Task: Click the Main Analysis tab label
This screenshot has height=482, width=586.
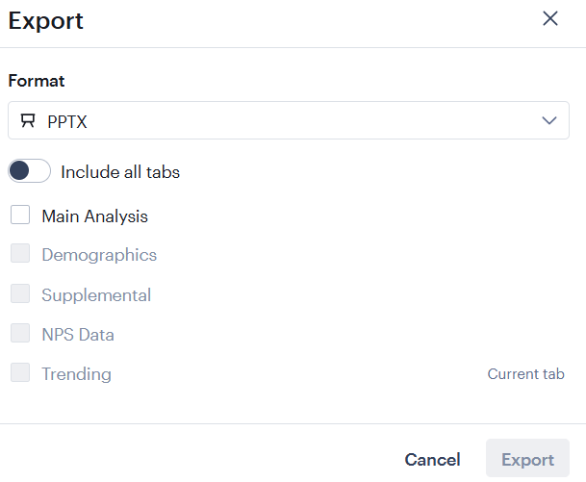Action: (x=94, y=216)
